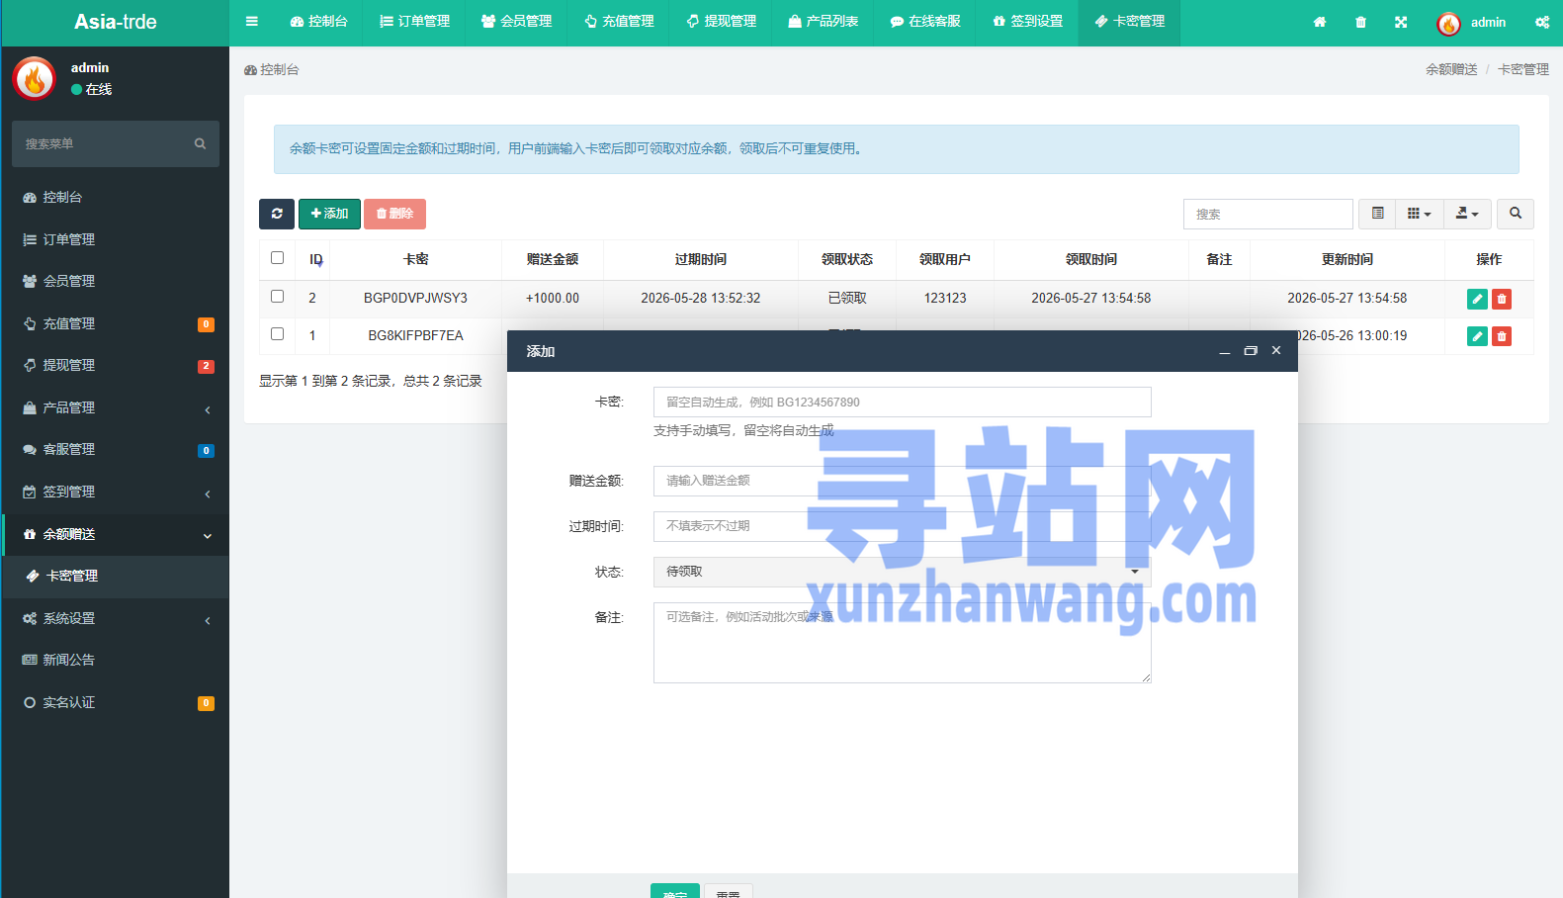This screenshot has width=1563, height=898.
Task: Click the Asia-trde logo title
Action: tap(116, 22)
